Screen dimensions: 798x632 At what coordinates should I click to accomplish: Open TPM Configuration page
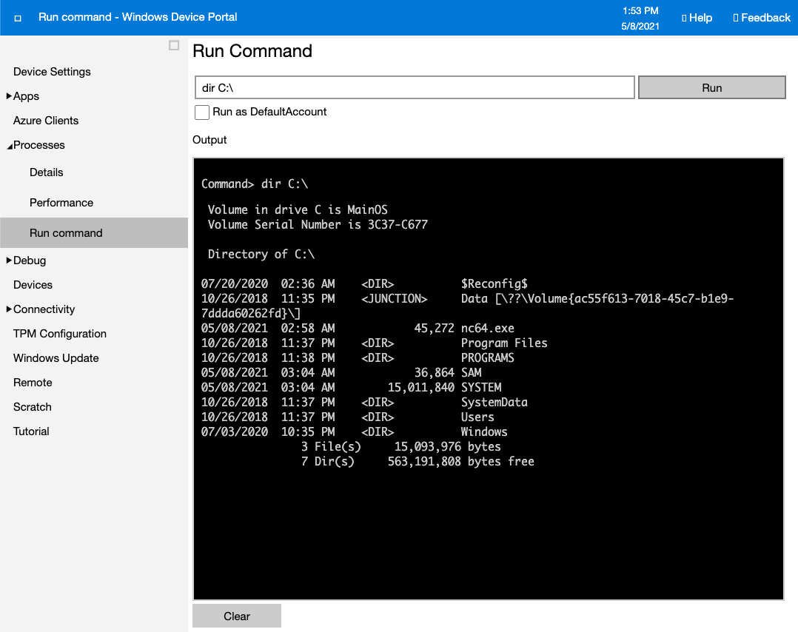pyautogui.click(x=60, y=334)
